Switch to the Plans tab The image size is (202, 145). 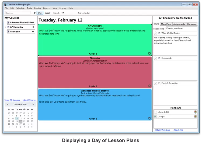(x=156, y=24)
